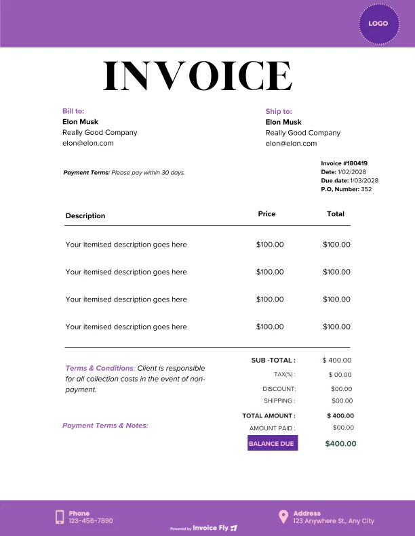Click the circular LOGO placeholder

(378, 24)
